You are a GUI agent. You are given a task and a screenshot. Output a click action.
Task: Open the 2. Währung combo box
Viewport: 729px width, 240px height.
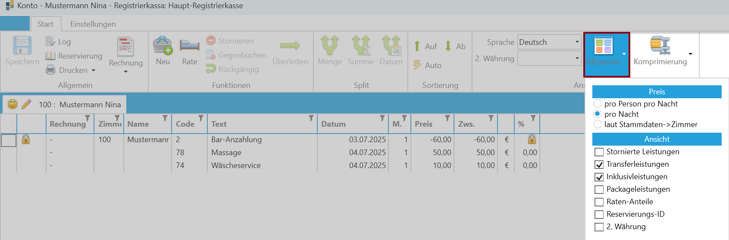tap(549, 58)
